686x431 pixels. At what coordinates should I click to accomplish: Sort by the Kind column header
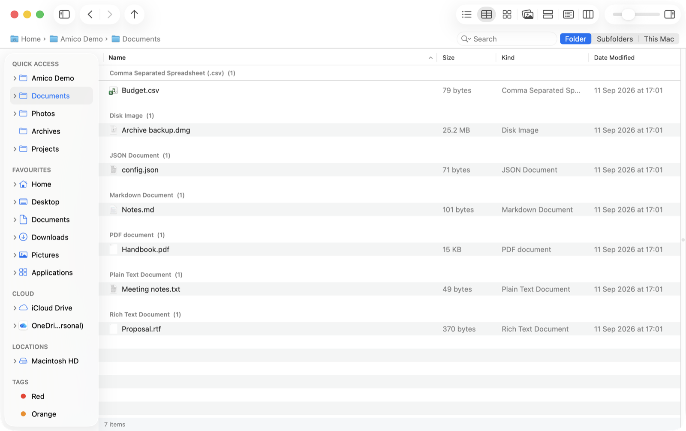(542, 58)
